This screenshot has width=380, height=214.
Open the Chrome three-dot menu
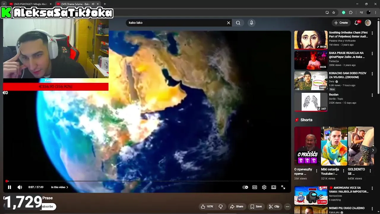(x=376, y=12)
